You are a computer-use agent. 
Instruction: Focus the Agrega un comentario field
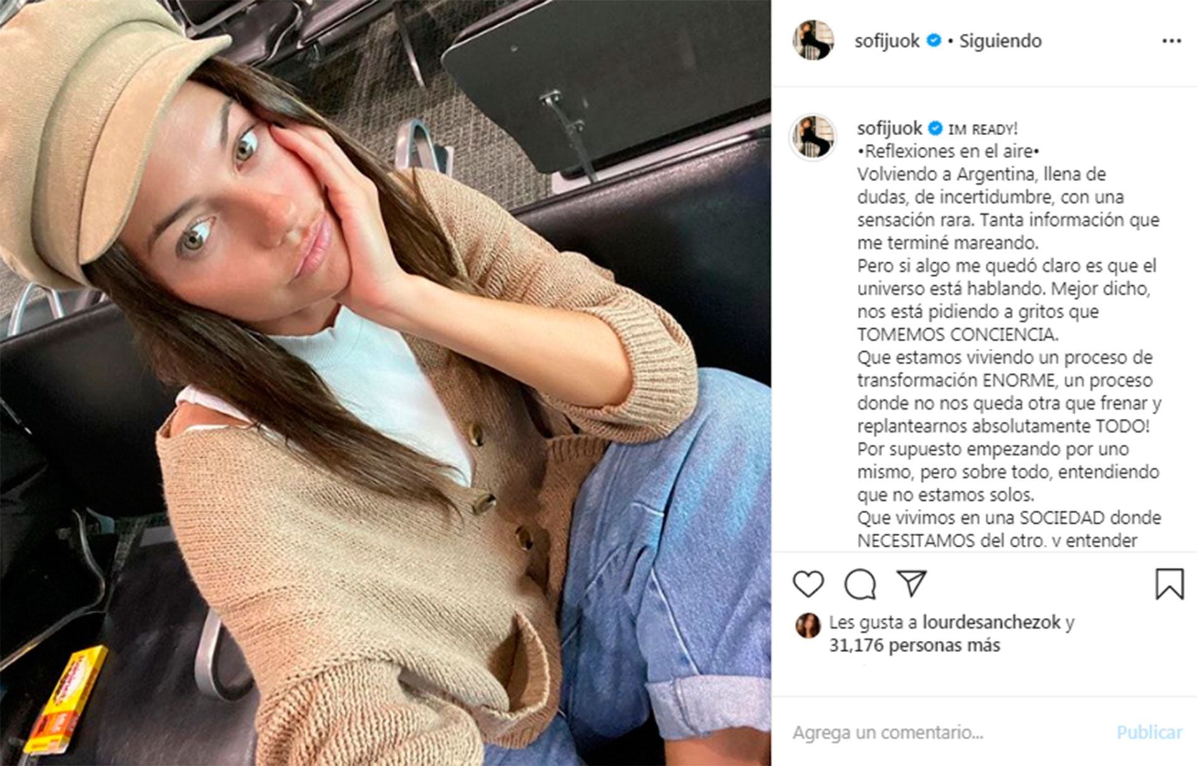(948, 732)
